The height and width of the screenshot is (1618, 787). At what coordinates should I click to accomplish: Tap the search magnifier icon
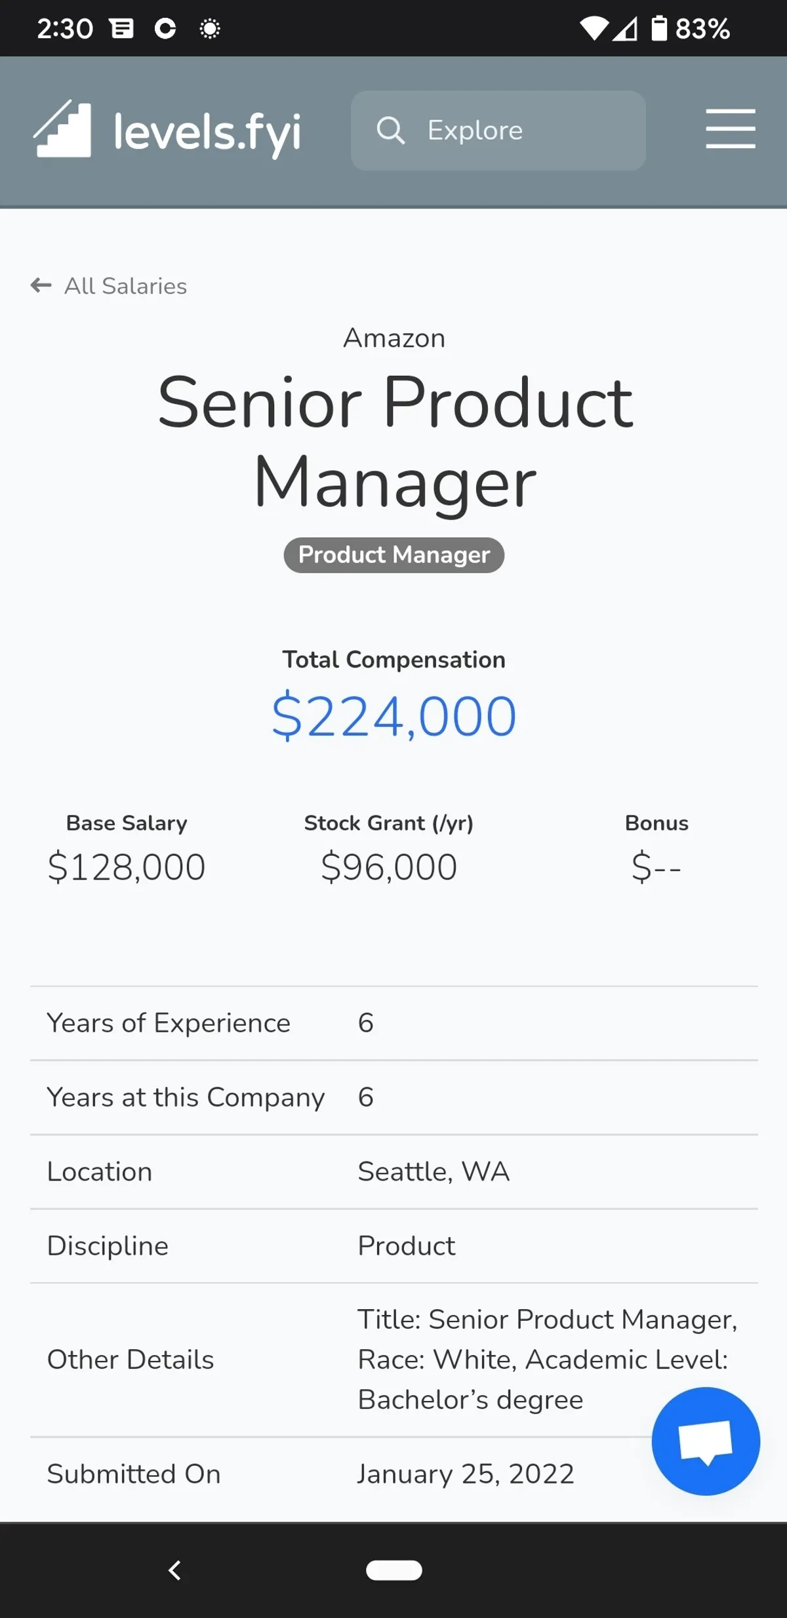[390, 131]
